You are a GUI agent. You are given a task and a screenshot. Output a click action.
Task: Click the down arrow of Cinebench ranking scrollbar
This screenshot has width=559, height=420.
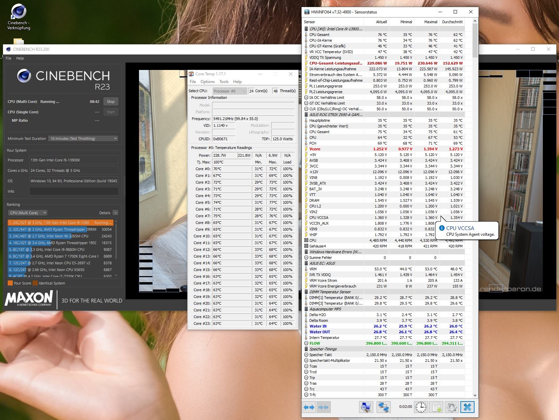click(116, 275)
